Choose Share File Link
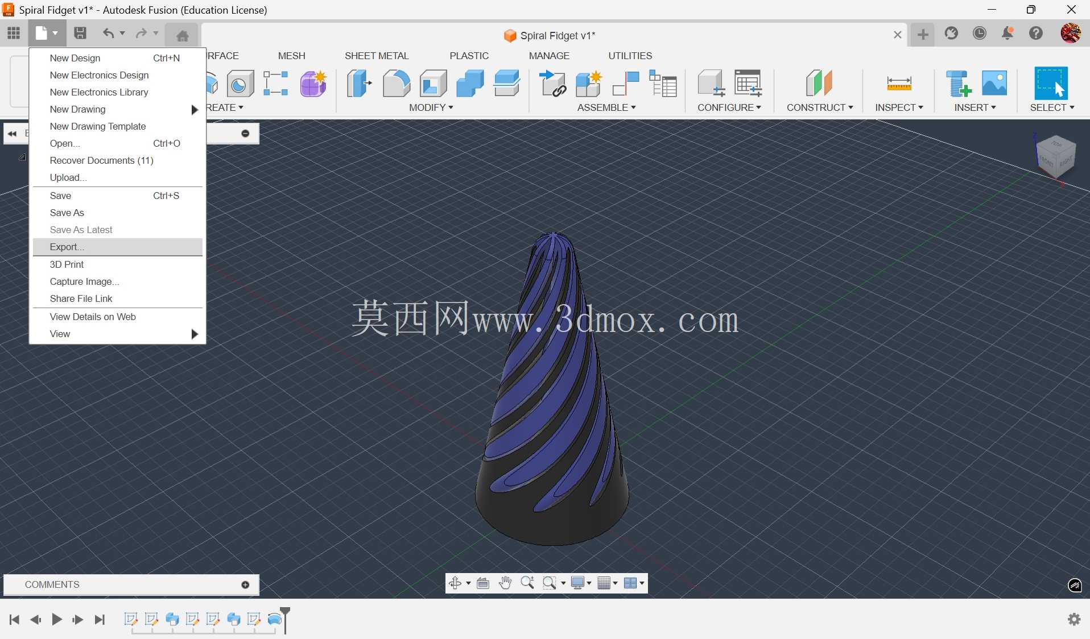Viewport: 1090px width, 639px height. pos(118,298)
